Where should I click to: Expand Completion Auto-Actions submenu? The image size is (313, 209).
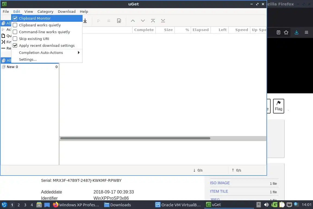click(47, 53)
